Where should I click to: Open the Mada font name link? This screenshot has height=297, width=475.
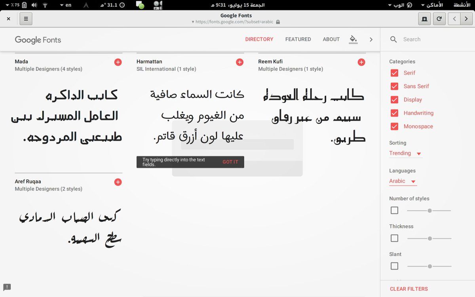click(21, 61)
